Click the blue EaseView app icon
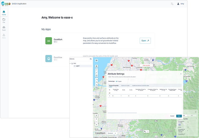 pyautogui.click(x=49, y=59)
